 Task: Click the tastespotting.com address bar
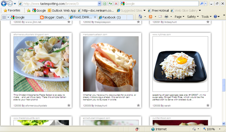click(x=58, y=4)
